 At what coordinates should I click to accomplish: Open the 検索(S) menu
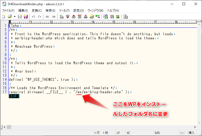pyautogui.click(x=50, y=11)
